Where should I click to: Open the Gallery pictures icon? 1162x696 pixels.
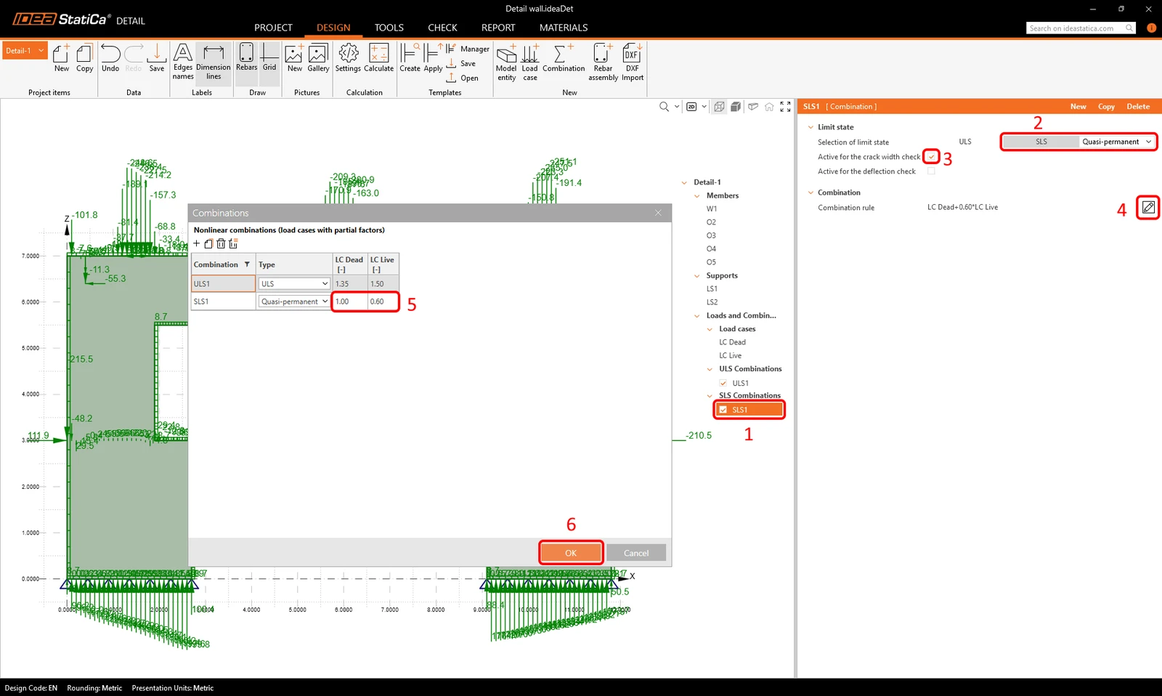(x=318, y=58)
